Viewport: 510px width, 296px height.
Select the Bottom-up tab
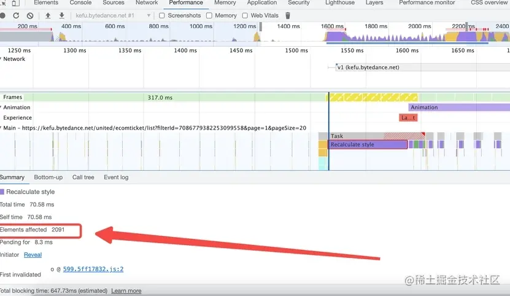48,177
